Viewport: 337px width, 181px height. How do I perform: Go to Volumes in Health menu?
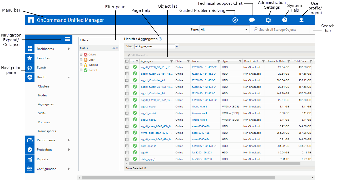pos(44,122)
